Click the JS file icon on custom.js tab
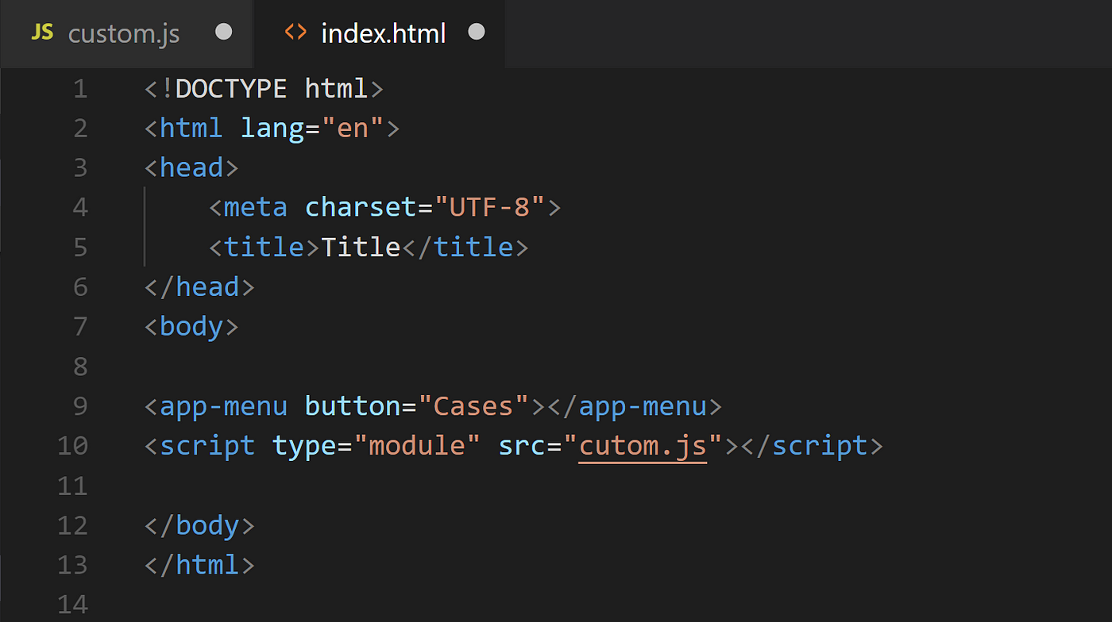The width and height of the screenshot is (1112, 622). [x=42, y=33]
